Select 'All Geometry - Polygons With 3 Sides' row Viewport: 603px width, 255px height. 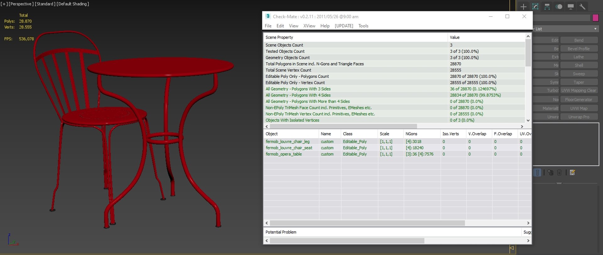pos(394,89)
